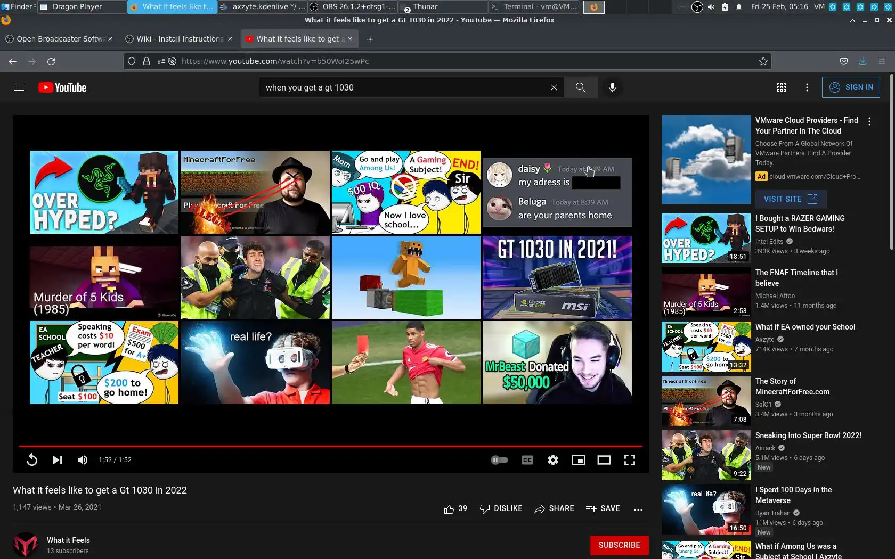Save page to Pocket

[844, 62]
